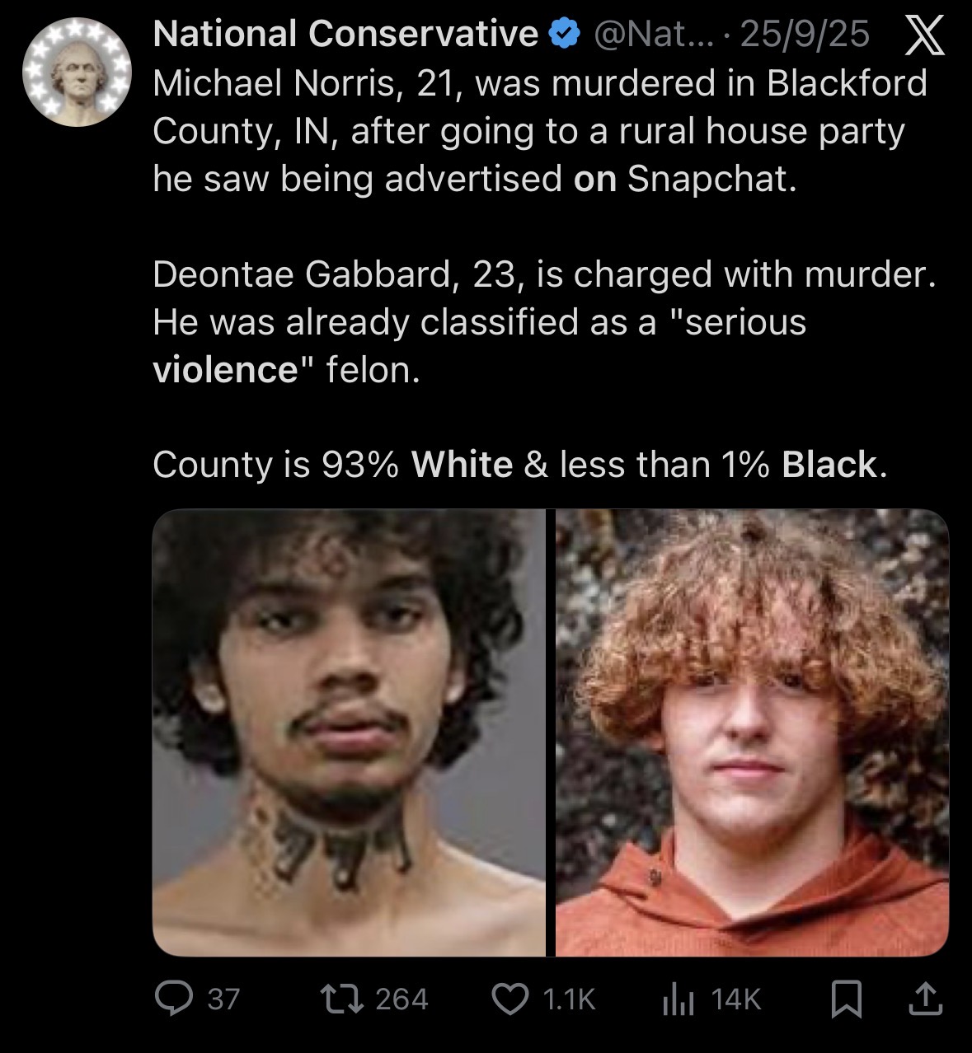Tap the blue verified badge
972x1053 pixels.
pos(562,35)
